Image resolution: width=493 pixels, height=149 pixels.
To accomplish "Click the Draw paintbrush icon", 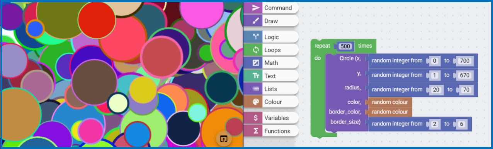I will [256, 21].
